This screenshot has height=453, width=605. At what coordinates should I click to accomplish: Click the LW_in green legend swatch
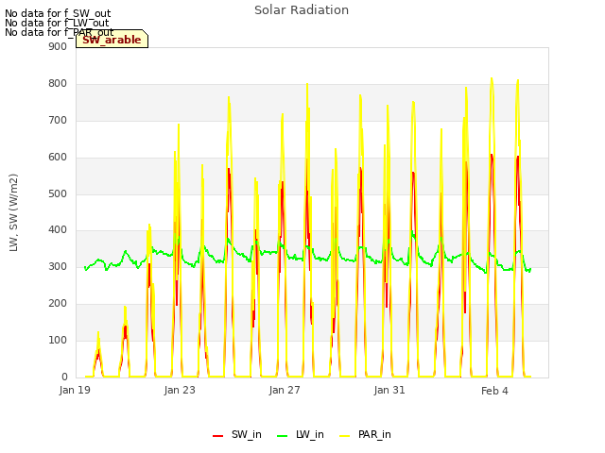283,436
